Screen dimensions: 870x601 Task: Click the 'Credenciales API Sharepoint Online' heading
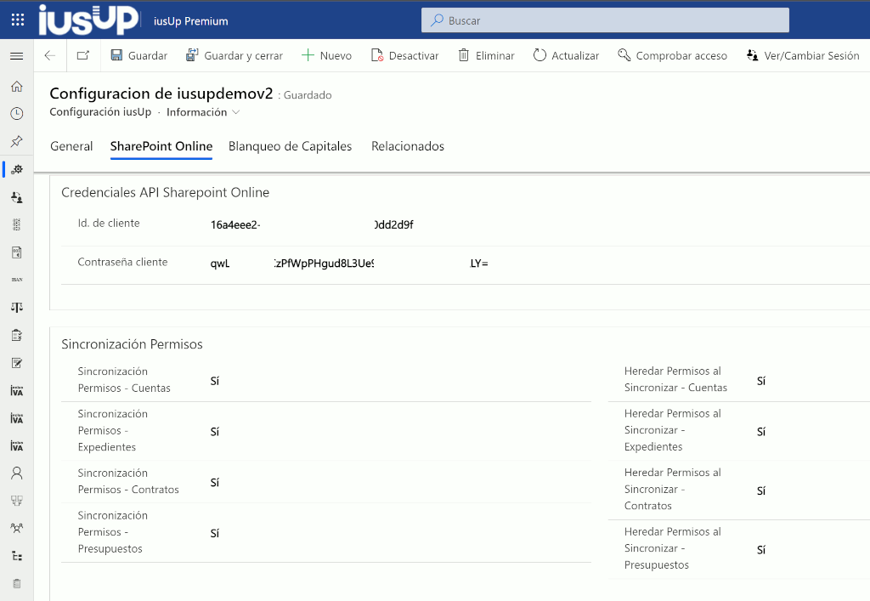coord(166,193)
